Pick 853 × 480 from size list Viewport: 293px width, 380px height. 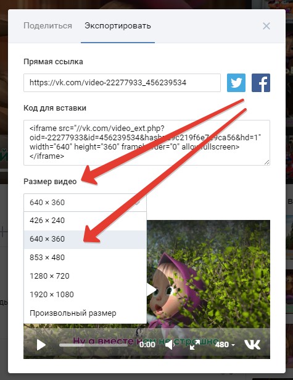[x=85, y=258]
